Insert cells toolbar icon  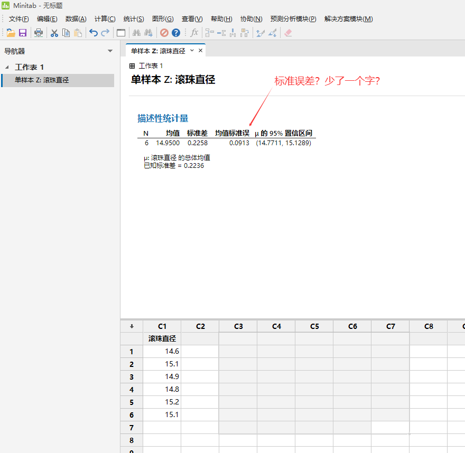210,33
